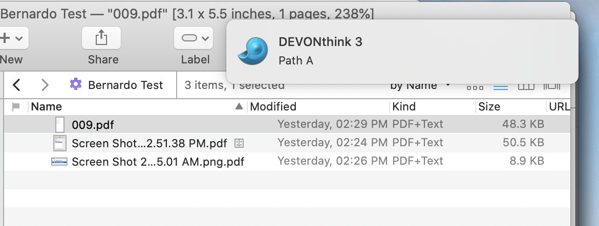
Task: Open the sort by Name dropdown
Action: 420,85
